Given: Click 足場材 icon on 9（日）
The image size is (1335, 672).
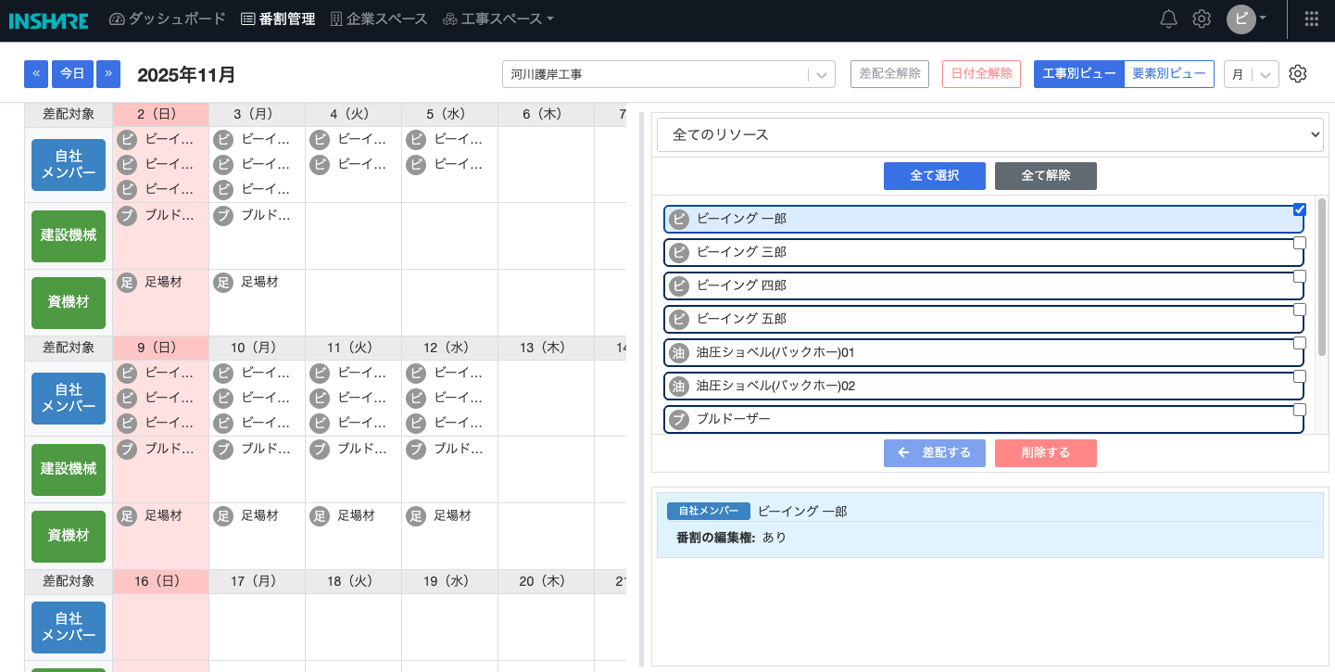Looking at the screenshot, I should (x=127, y=516).
